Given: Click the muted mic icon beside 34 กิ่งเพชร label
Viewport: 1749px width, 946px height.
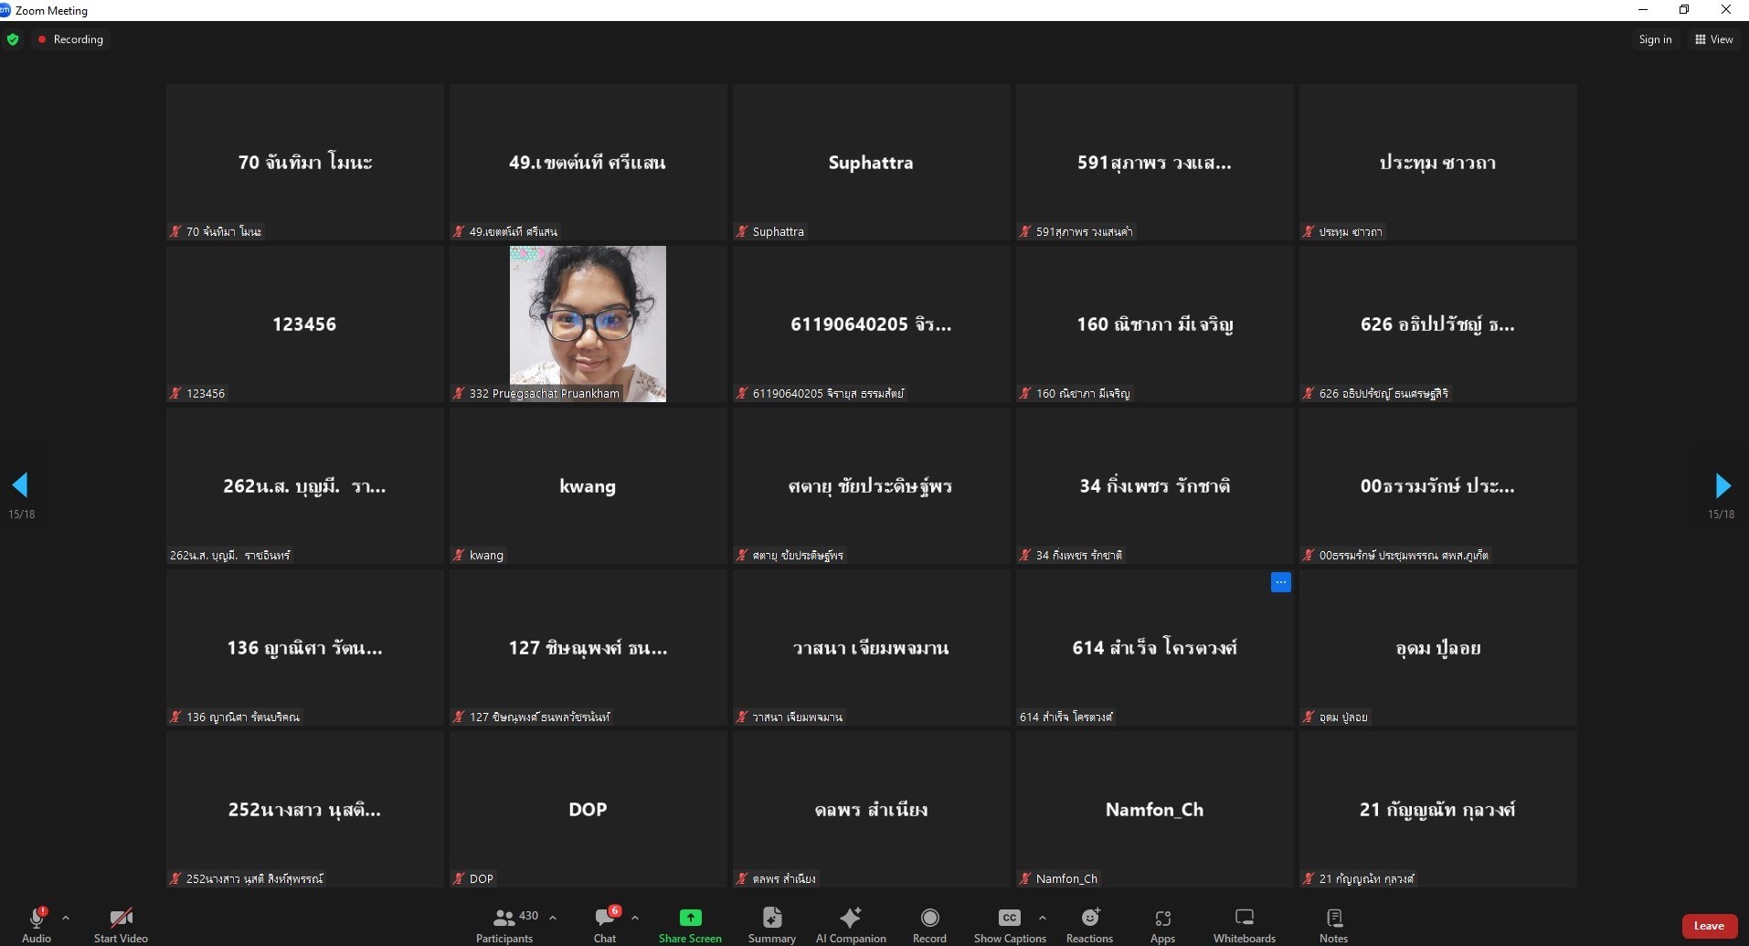Looking at the screenshot, I should pos(1025,556).
